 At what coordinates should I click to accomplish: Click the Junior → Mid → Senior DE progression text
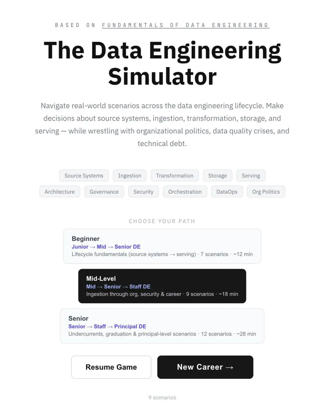point(106,247)
